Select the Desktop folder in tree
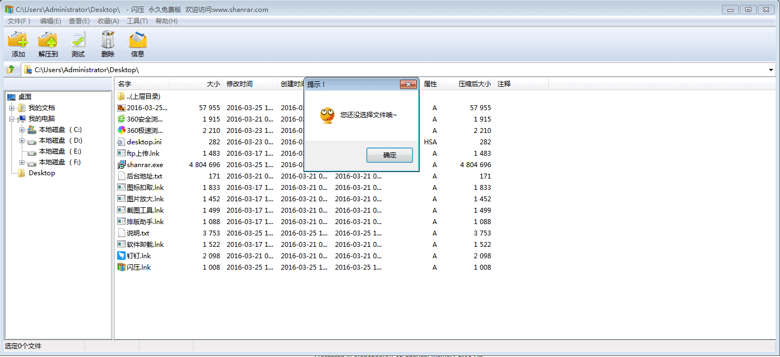 click(x=42, y=173)
